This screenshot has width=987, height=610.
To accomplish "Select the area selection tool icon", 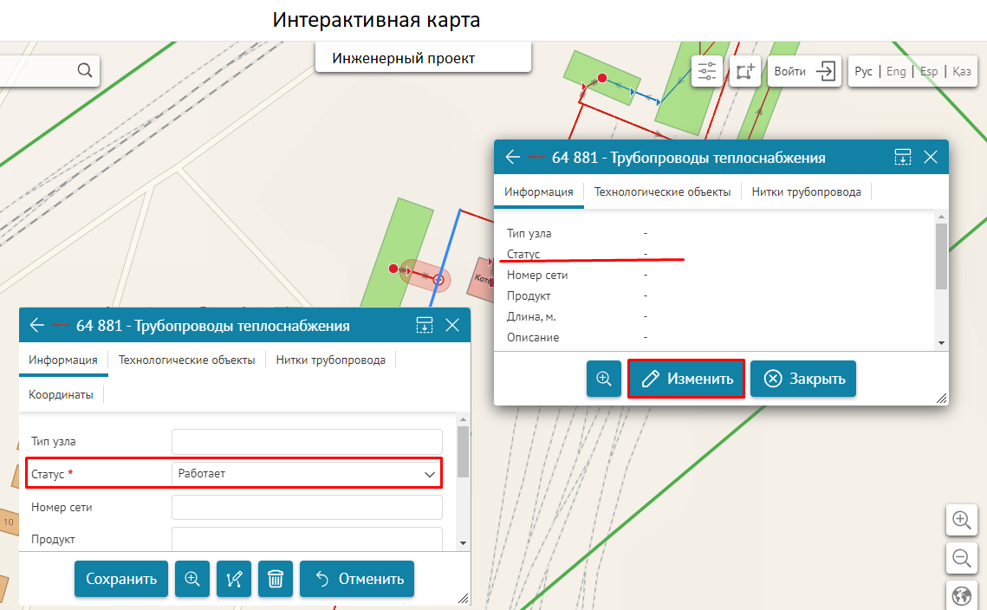I will tap(745, 71).
